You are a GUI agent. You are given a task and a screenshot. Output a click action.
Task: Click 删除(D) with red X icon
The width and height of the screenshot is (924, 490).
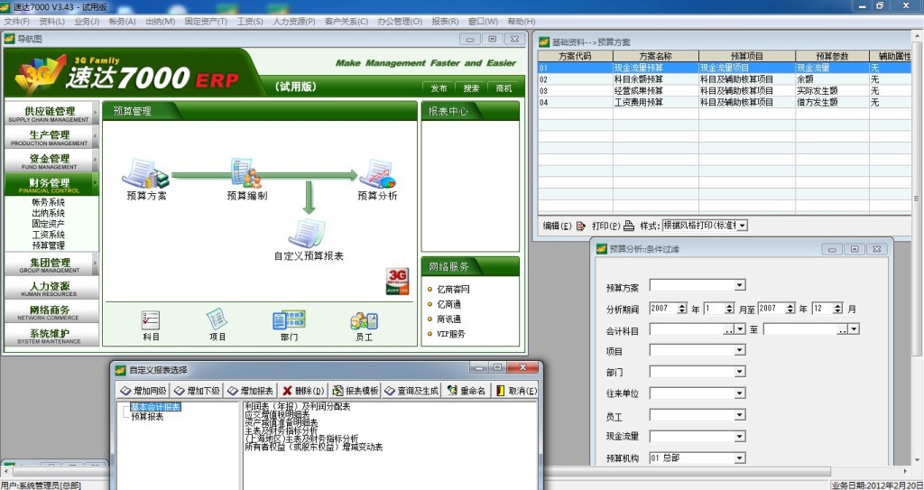(303, 391)
